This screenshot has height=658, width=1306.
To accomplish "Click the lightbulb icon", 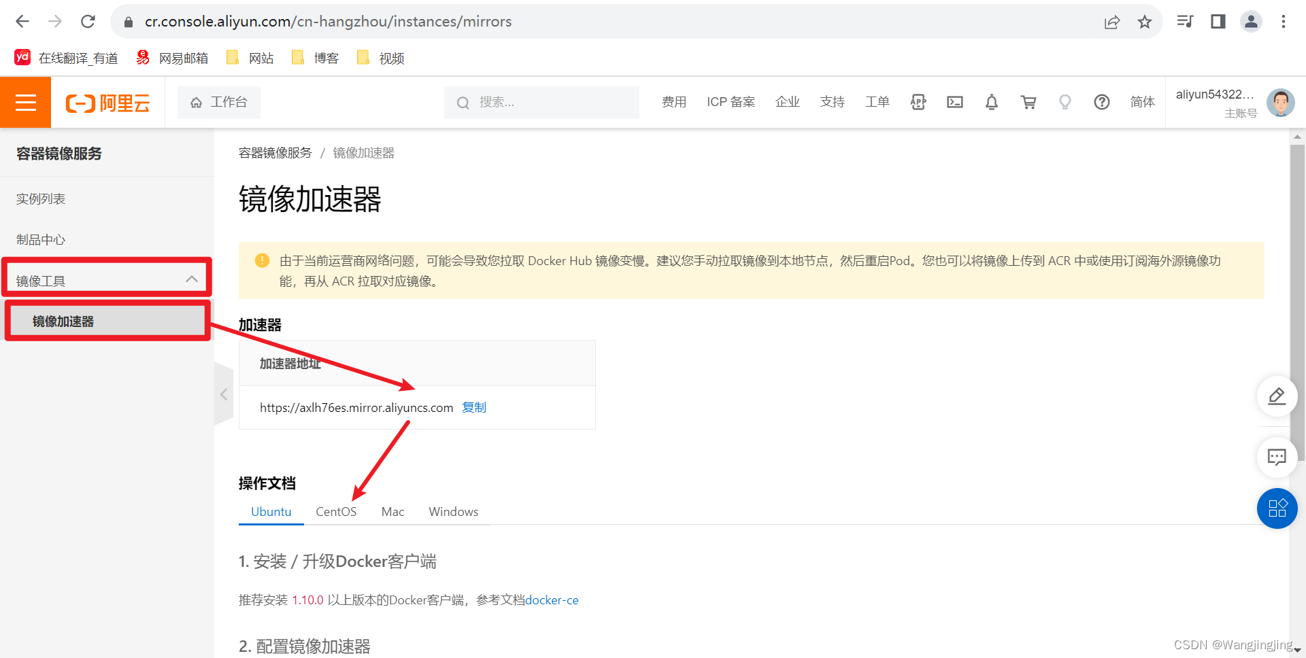I will click(x=1065, y=102).
